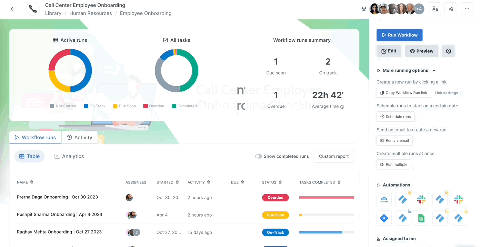The image size is (480, 247).
Task: Open the Google Sheets automation icon
Action: pyautogui.click(x=421, y=218)
